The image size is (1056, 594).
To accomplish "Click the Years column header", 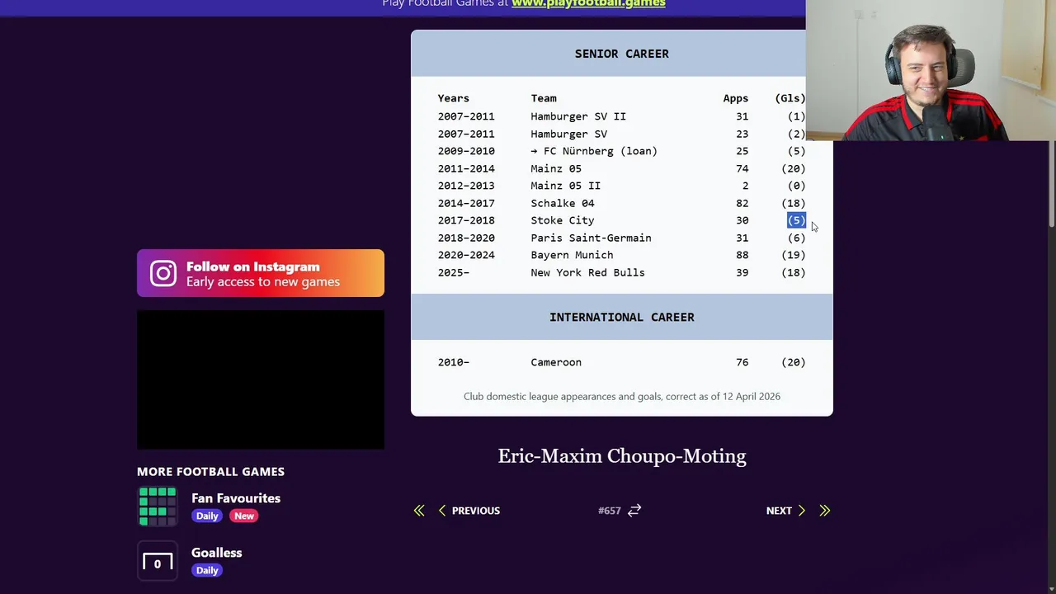I will (453, 98).
